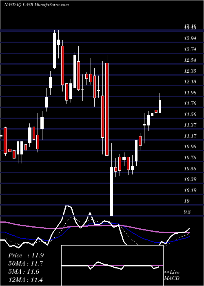
Task: Click the 11.17 price axis label
Action: tap(190, 136)
